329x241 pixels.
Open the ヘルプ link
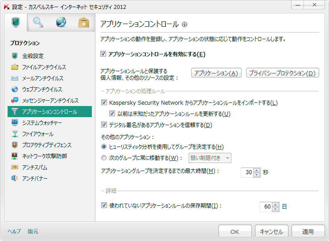[14, 231]
